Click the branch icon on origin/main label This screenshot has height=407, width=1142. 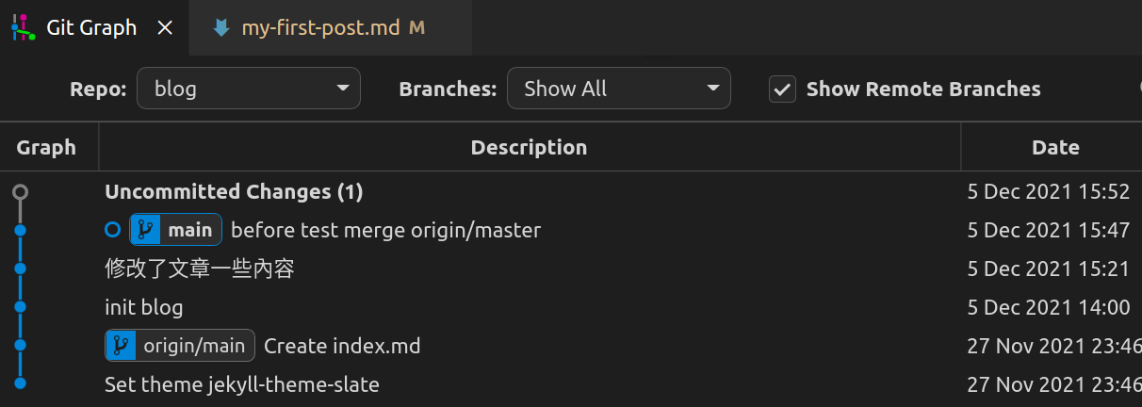tap(121, 346)
